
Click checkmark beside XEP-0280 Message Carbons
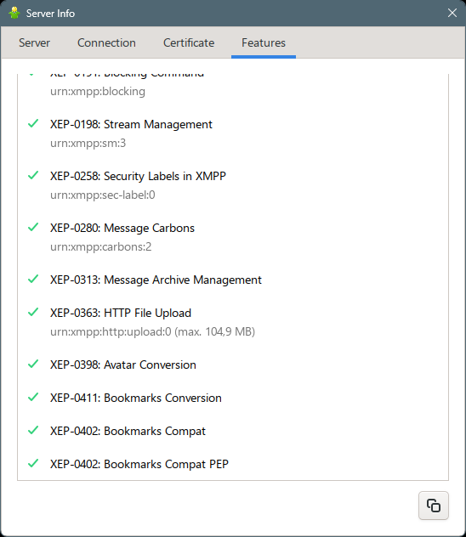(x=33, y=227)
